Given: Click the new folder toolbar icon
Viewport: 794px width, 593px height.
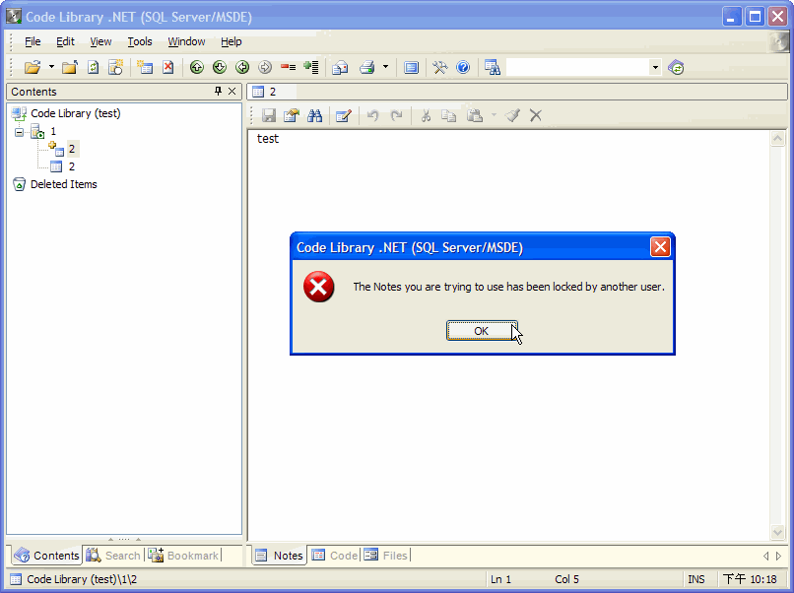Looking at the screenshot, I should point(69,67).
